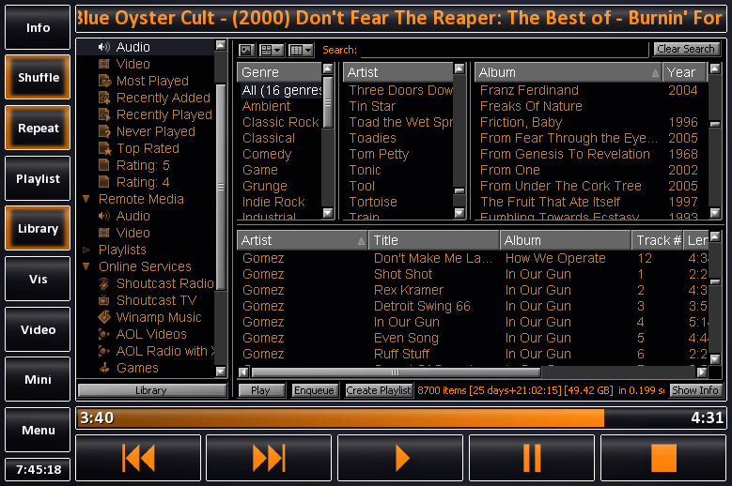Image resolution: width=732 pixels, height=486 pixels.
Task: Select artist Tom Petty
Action: pos(379,154)
